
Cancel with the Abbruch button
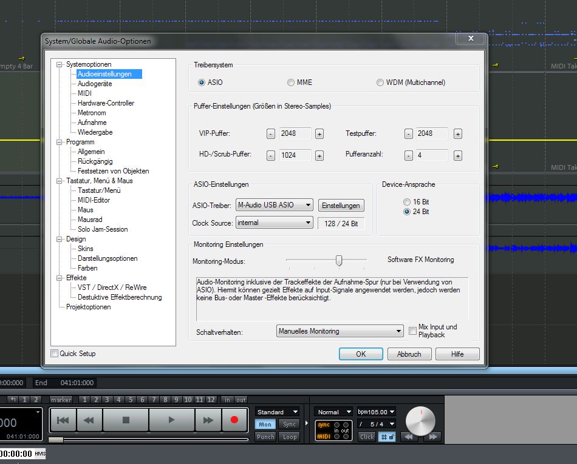[409, 354]
